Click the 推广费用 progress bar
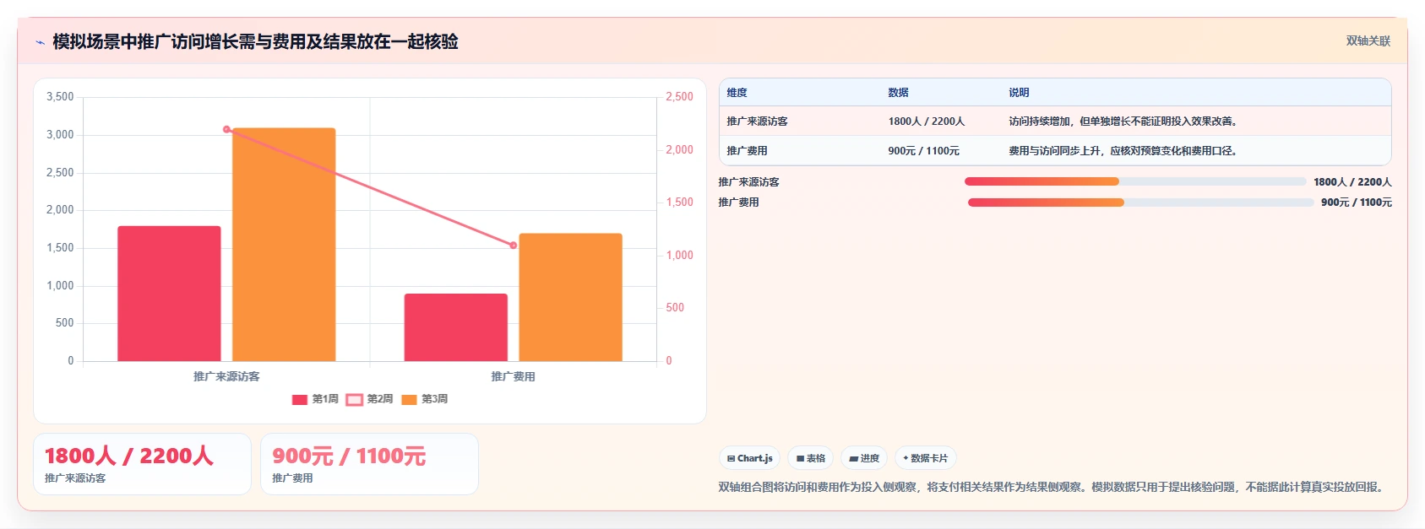 (1140, 202)
